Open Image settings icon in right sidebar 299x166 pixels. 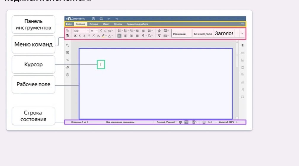[243, 60]
